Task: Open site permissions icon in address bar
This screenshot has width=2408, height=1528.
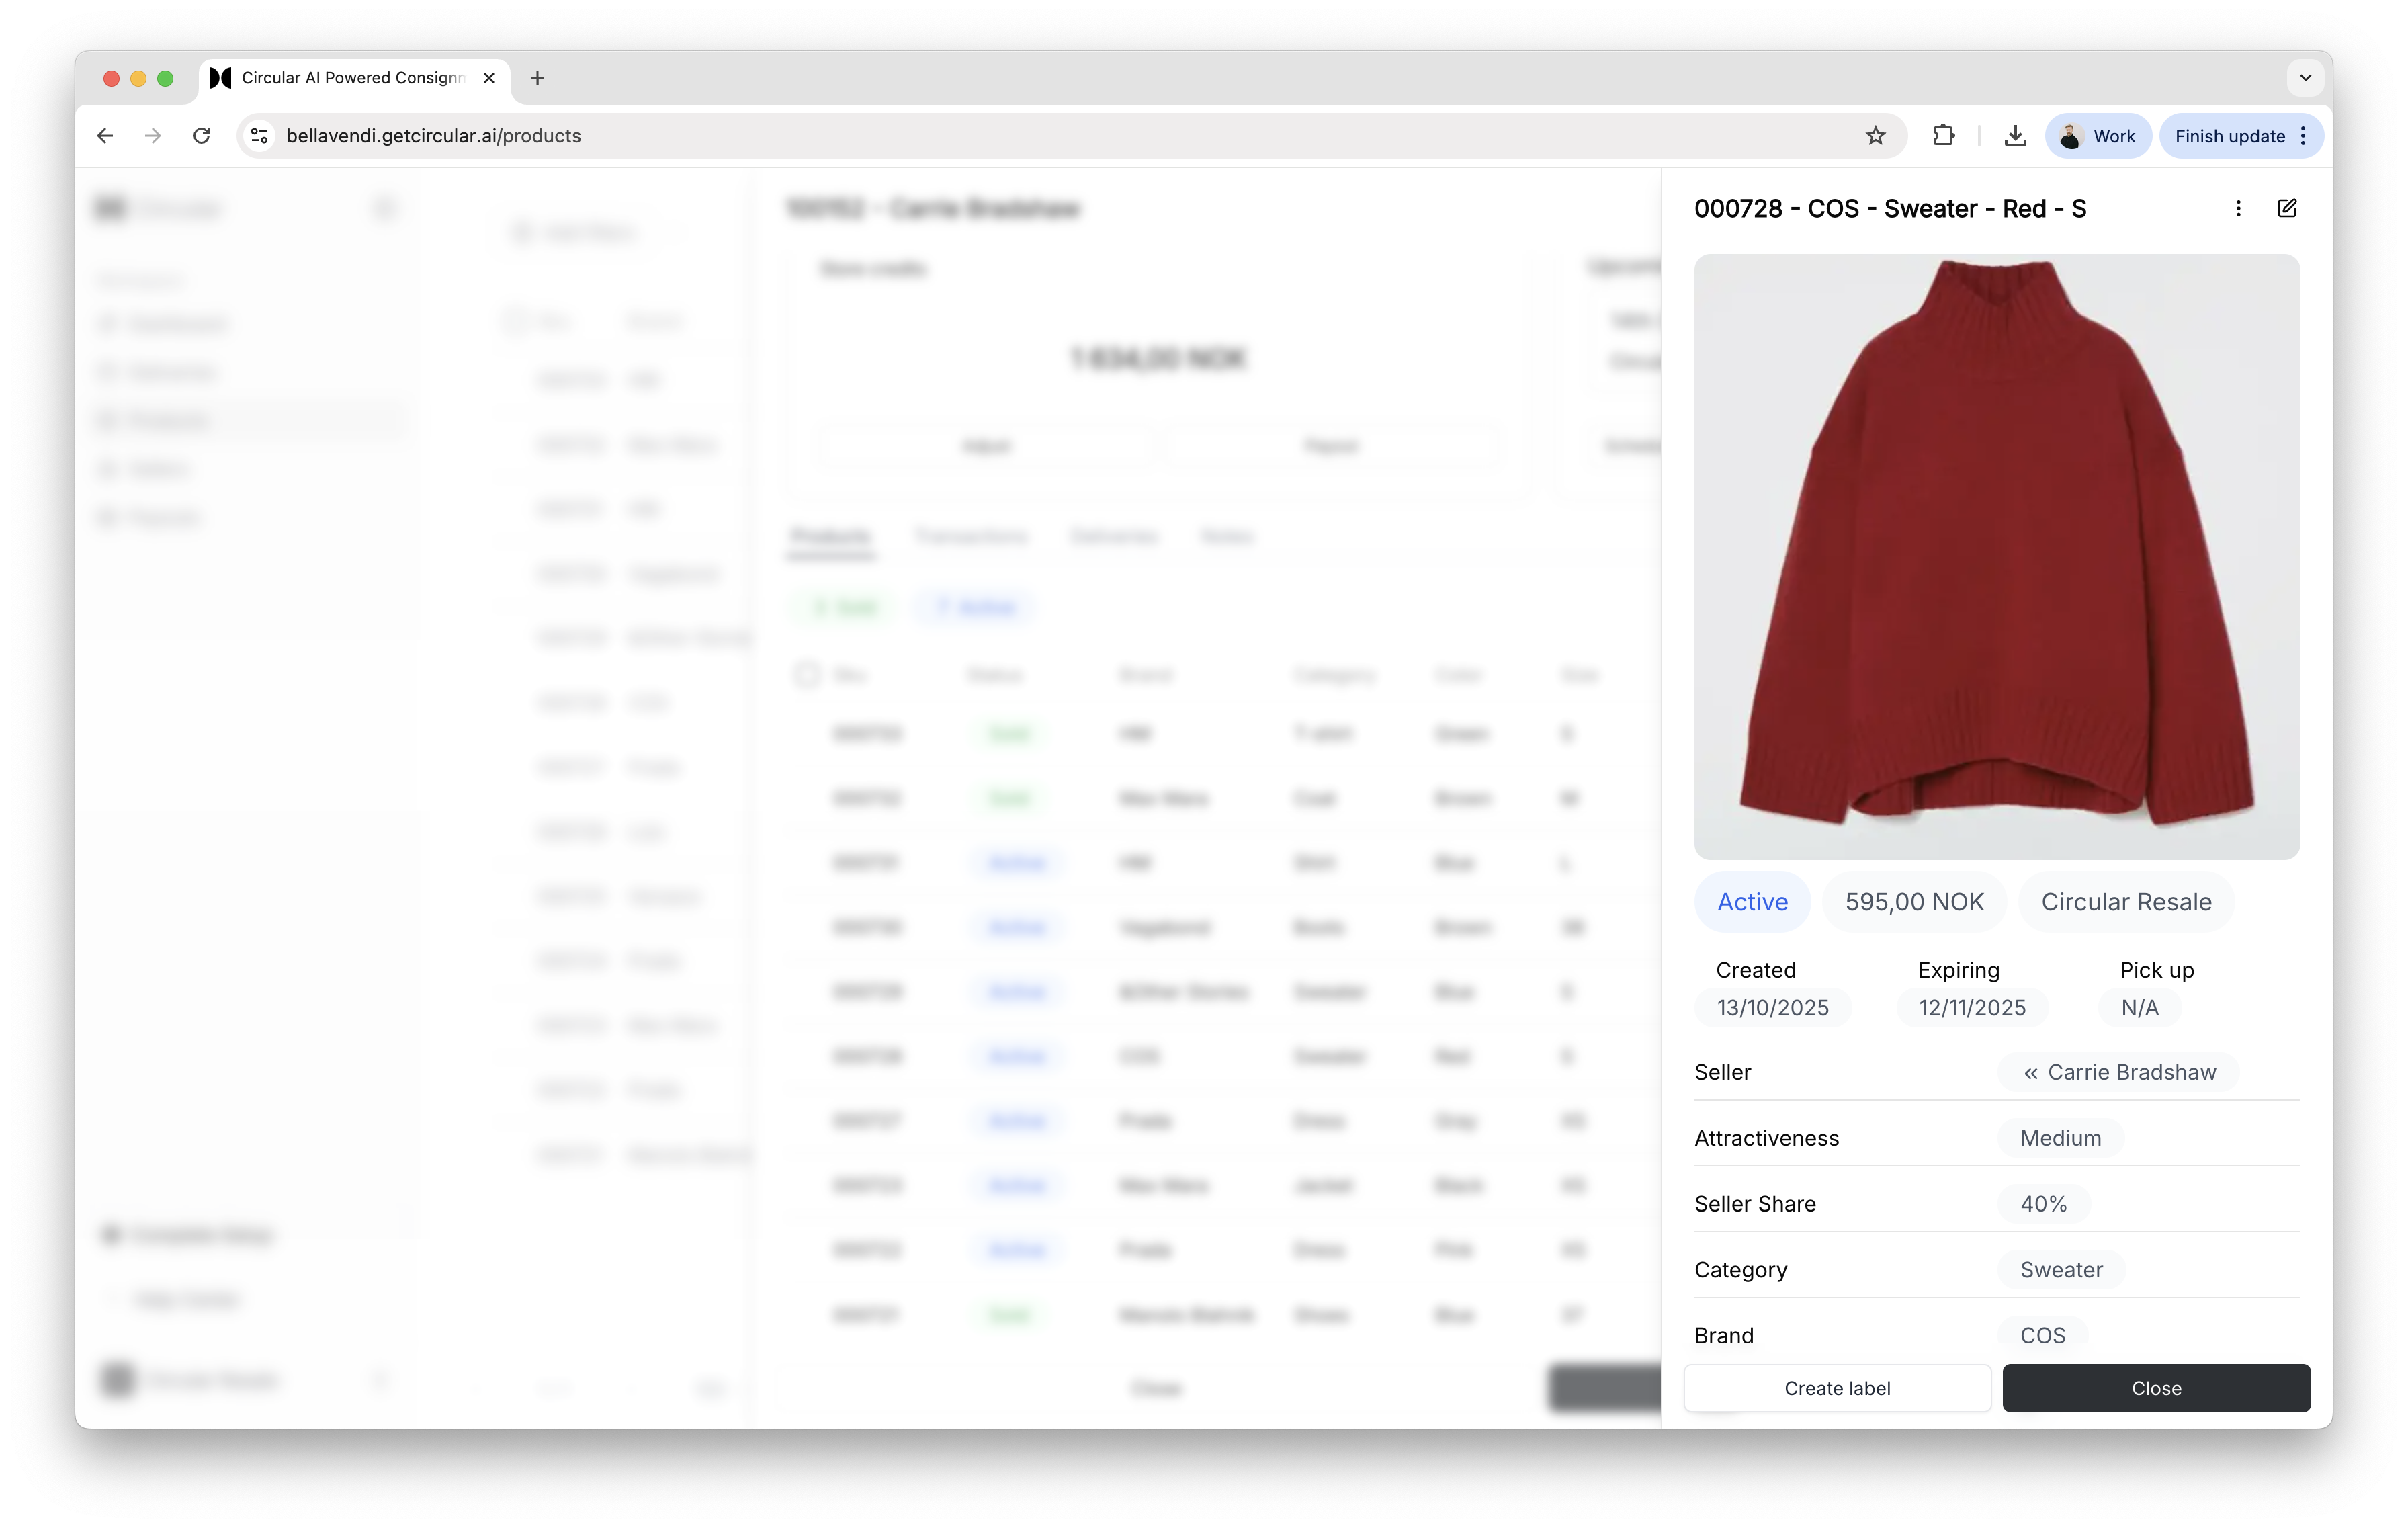Action: coord(259,135)
